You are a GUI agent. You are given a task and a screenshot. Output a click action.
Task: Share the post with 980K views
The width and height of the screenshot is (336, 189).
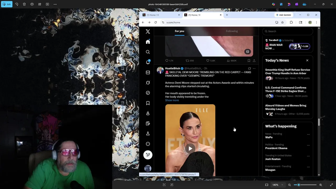click(254, 61)
